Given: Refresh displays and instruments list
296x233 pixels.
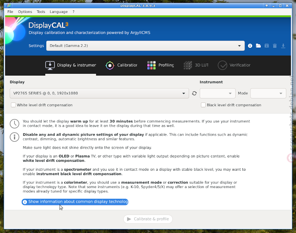Looking at the screenshot, I should pos(194,93).
